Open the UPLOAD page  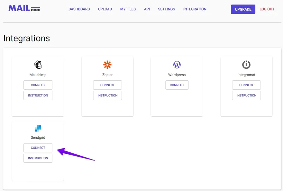click(x=105, y=9)
